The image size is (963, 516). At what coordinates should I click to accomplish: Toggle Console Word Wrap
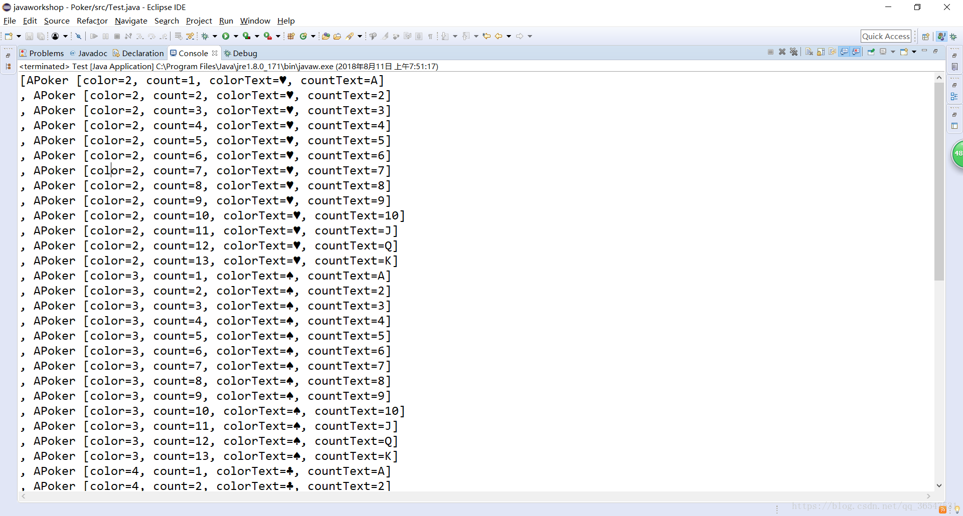[833, 52]
